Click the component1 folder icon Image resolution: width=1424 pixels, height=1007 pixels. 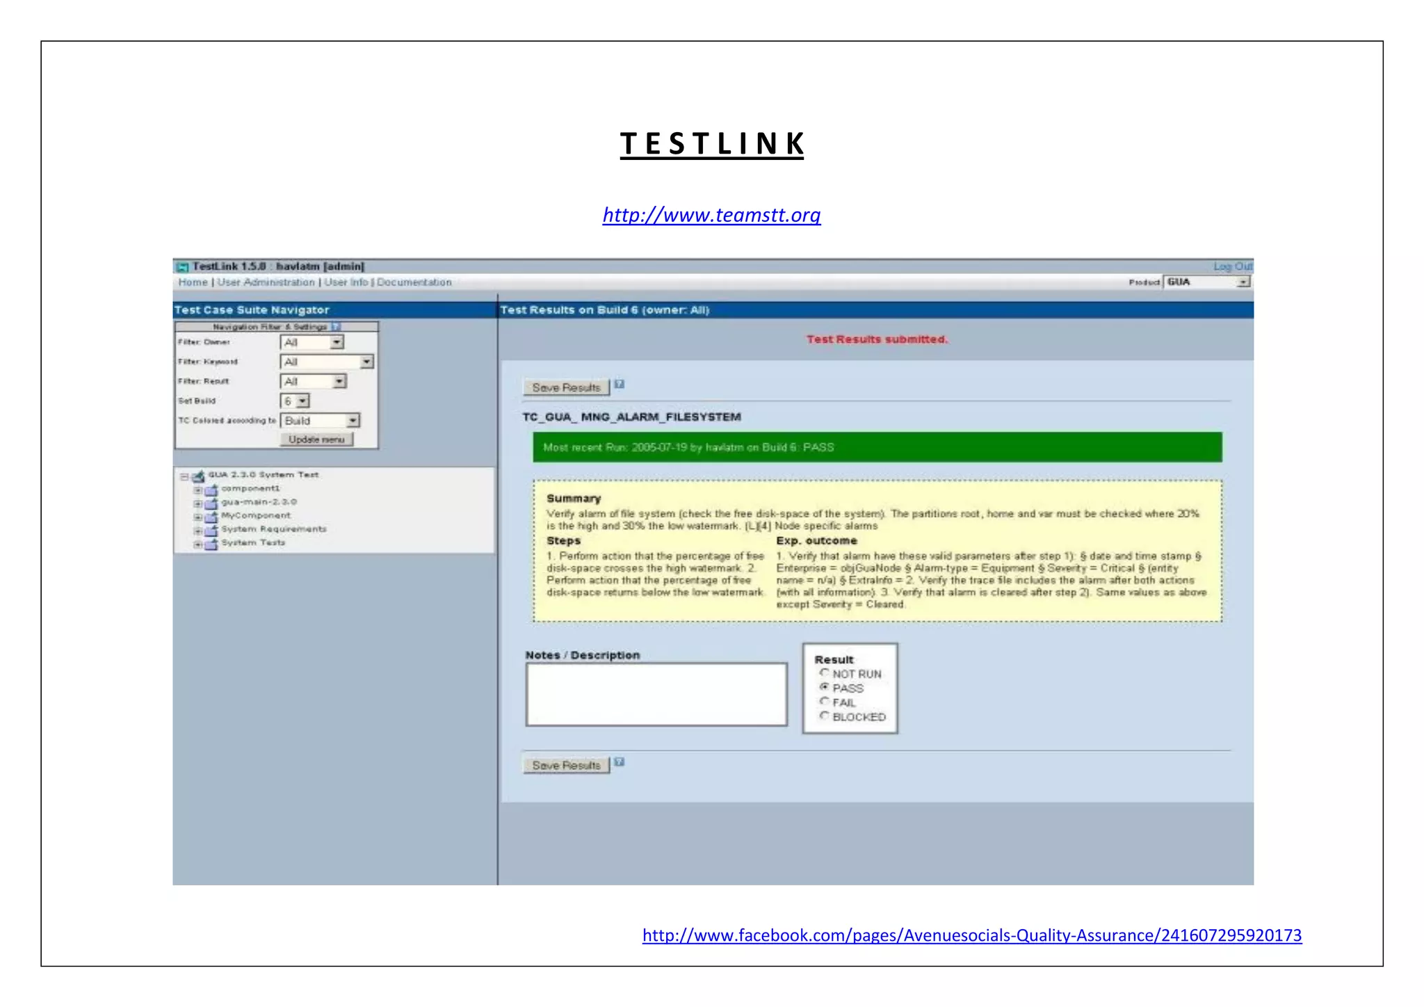[211, 490]
